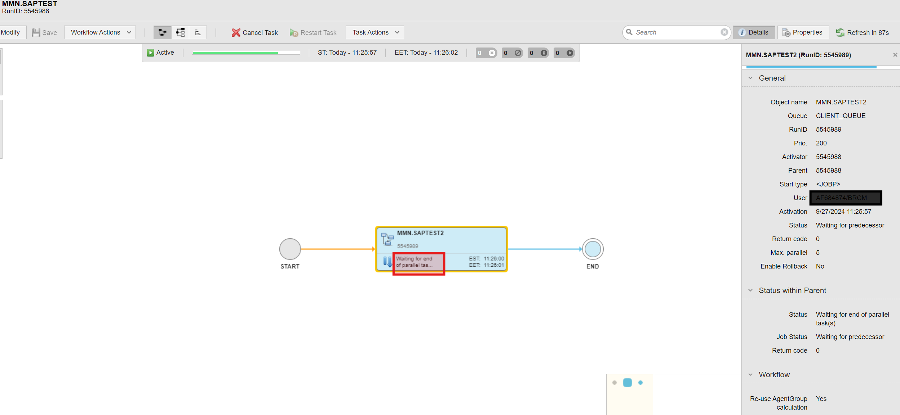
Task: Click the Modify button
Action: point(10,32)
